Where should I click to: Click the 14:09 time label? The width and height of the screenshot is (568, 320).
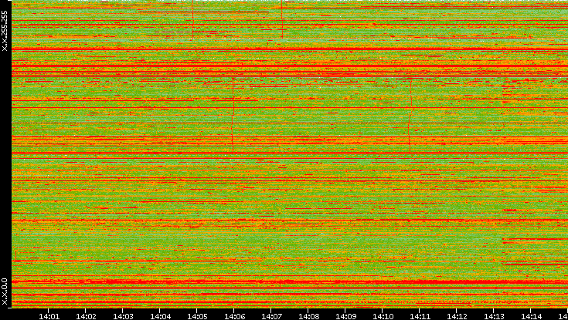pyautogui.click(x=345, y=316)
